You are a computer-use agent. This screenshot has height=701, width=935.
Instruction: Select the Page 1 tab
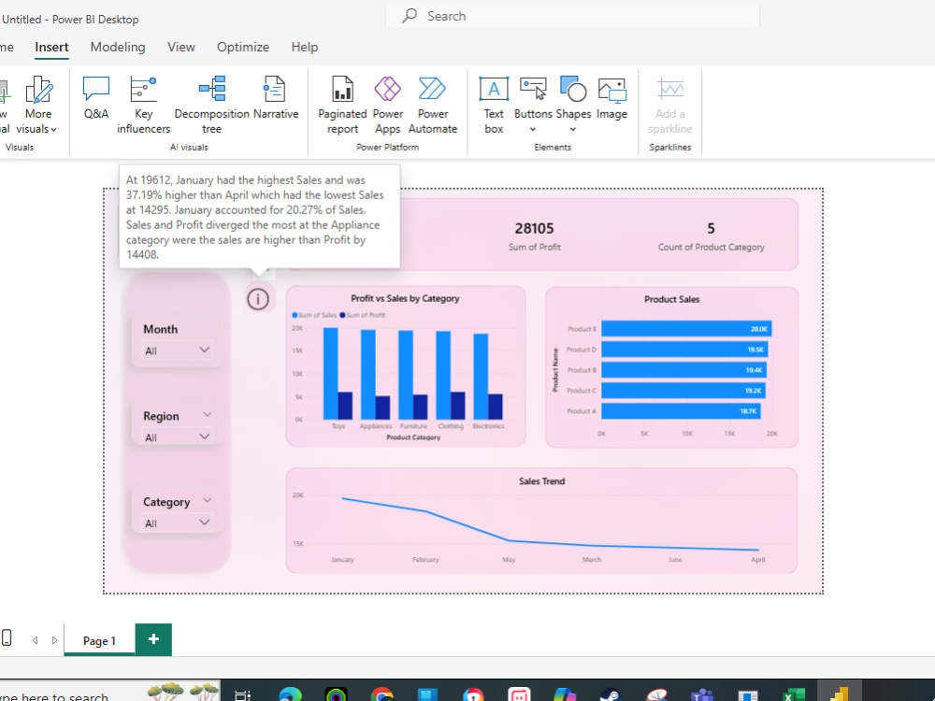pyautogui.click(x=99, y=640)
